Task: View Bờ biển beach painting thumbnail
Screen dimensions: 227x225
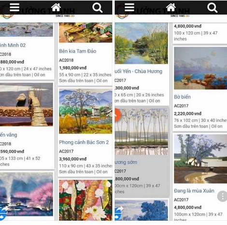Action: [200, 68]
